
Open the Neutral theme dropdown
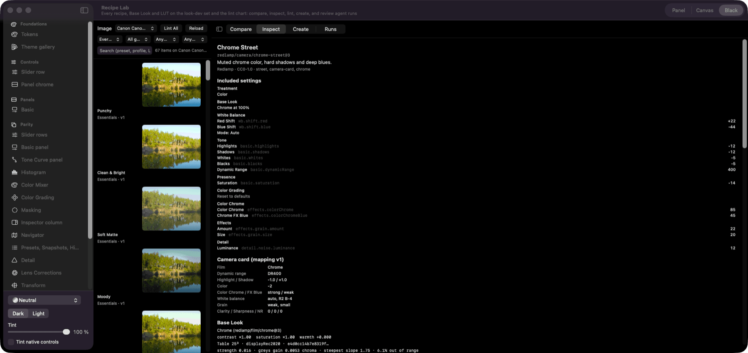pos(44,300)
